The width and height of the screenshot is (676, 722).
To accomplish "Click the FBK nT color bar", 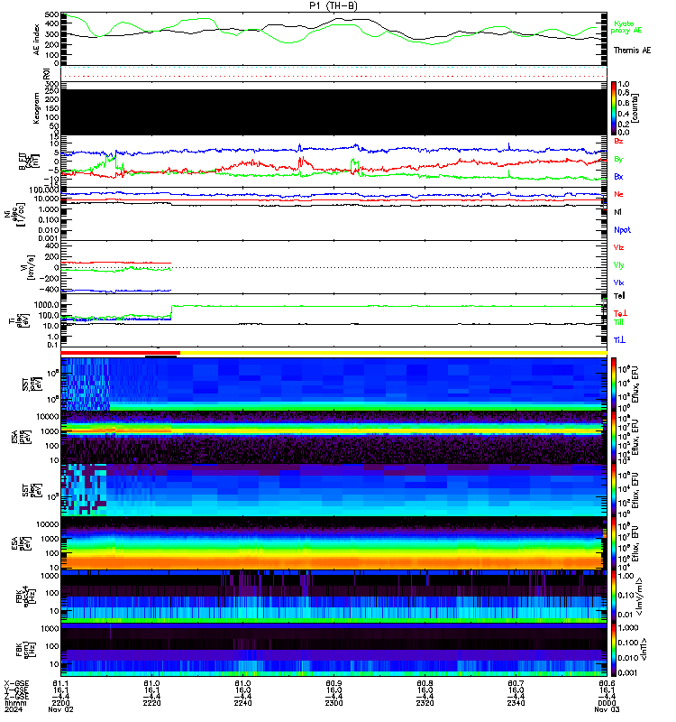I will tap(614, 650).
